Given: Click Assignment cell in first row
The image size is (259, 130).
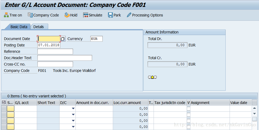Looking at the screenshot, I should tap(210, 109).
